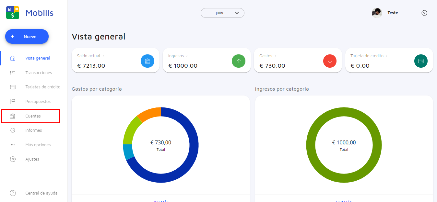Open the julio month dropdown
The height and width of the screenshot is (202, 437).
pos(222,13)
